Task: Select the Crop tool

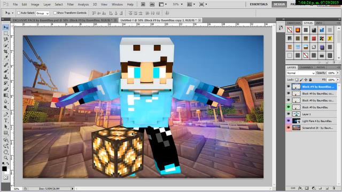Action: pos(6,52)
